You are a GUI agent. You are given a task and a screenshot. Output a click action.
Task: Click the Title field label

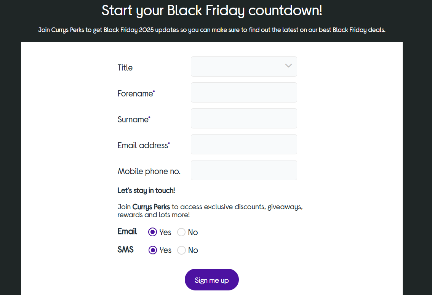point(125,68)
